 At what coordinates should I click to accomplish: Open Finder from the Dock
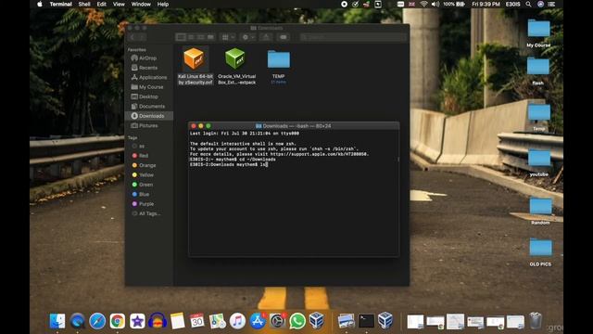point(57,321)
